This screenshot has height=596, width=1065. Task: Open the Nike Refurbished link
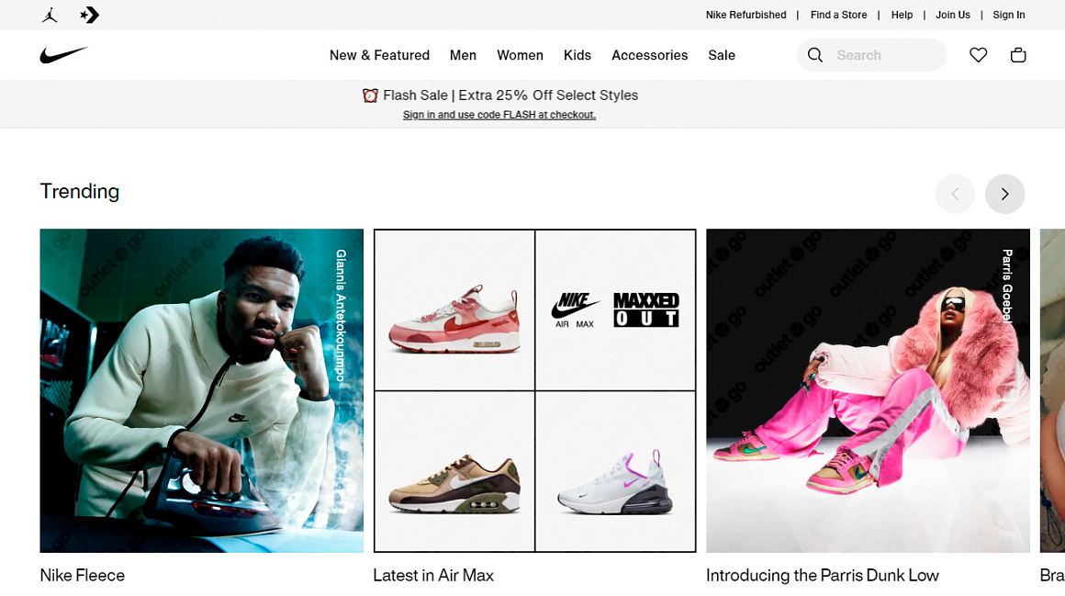[x=745, y=15]
